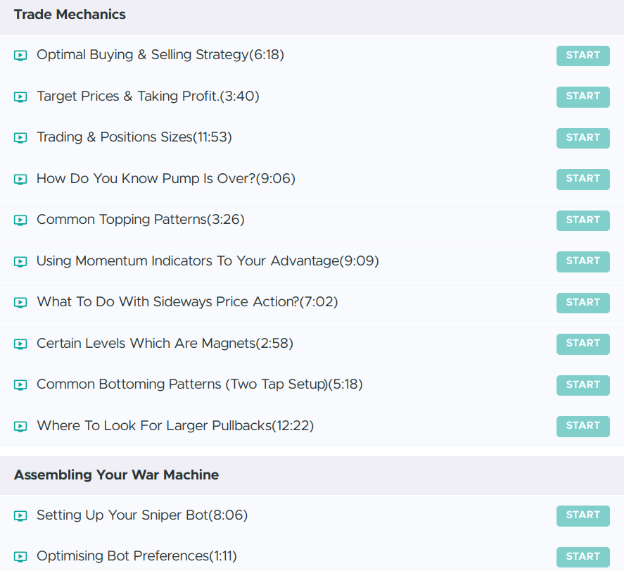Open Setting Up Your Sniper Bot lesson title

[x=141, y=515]
